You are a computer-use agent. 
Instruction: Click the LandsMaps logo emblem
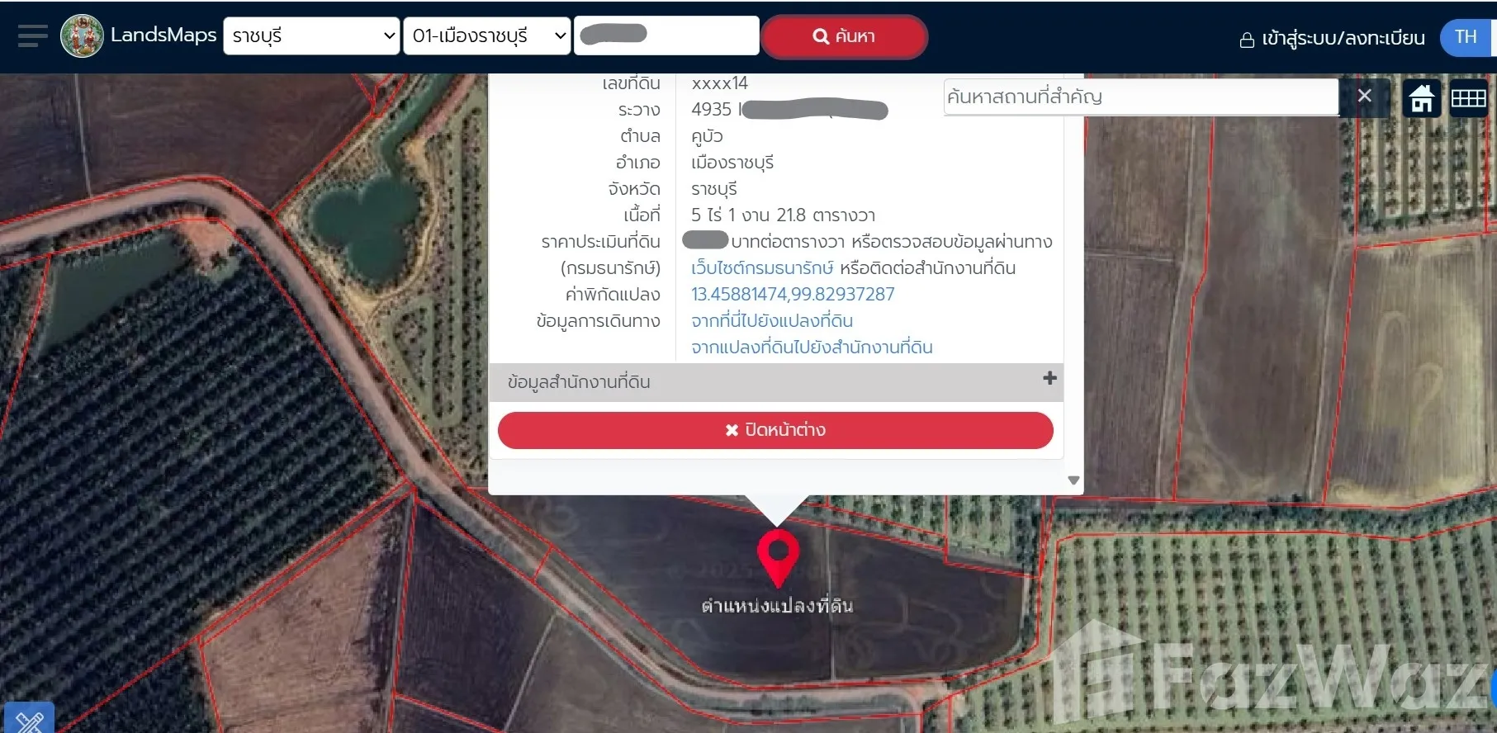[x=82, y=36]
